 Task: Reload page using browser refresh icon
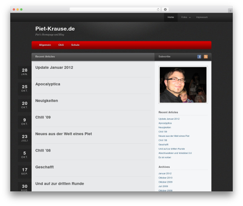coord(158,9)
